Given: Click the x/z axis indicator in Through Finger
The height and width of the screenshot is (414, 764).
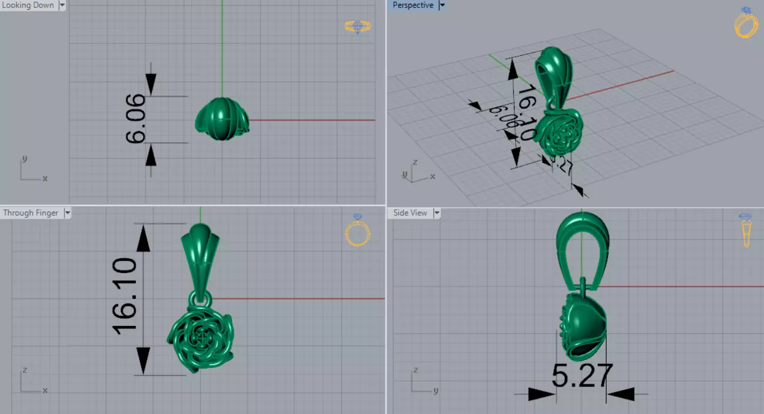Looking at the screenshot, I should (34, 380).
